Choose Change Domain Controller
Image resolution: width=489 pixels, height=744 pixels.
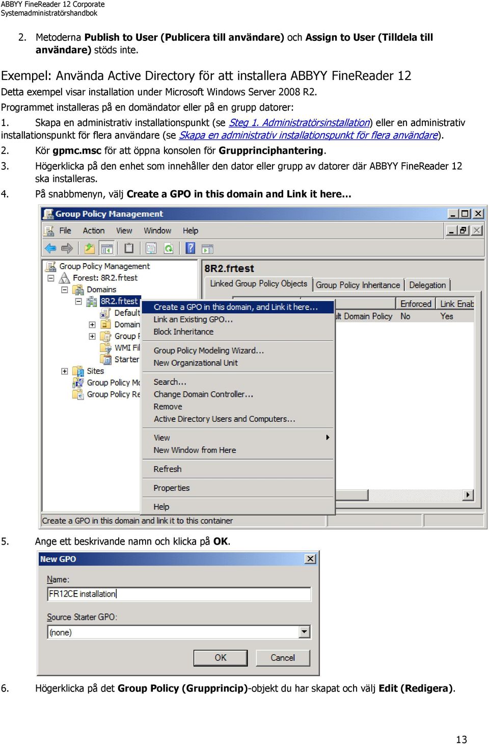click(x=238, y=394)
